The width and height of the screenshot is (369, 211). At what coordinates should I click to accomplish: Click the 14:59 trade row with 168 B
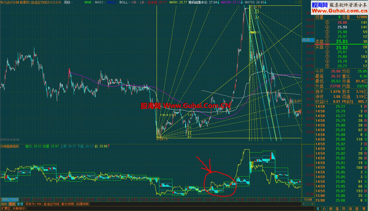[x=342, y=167]
